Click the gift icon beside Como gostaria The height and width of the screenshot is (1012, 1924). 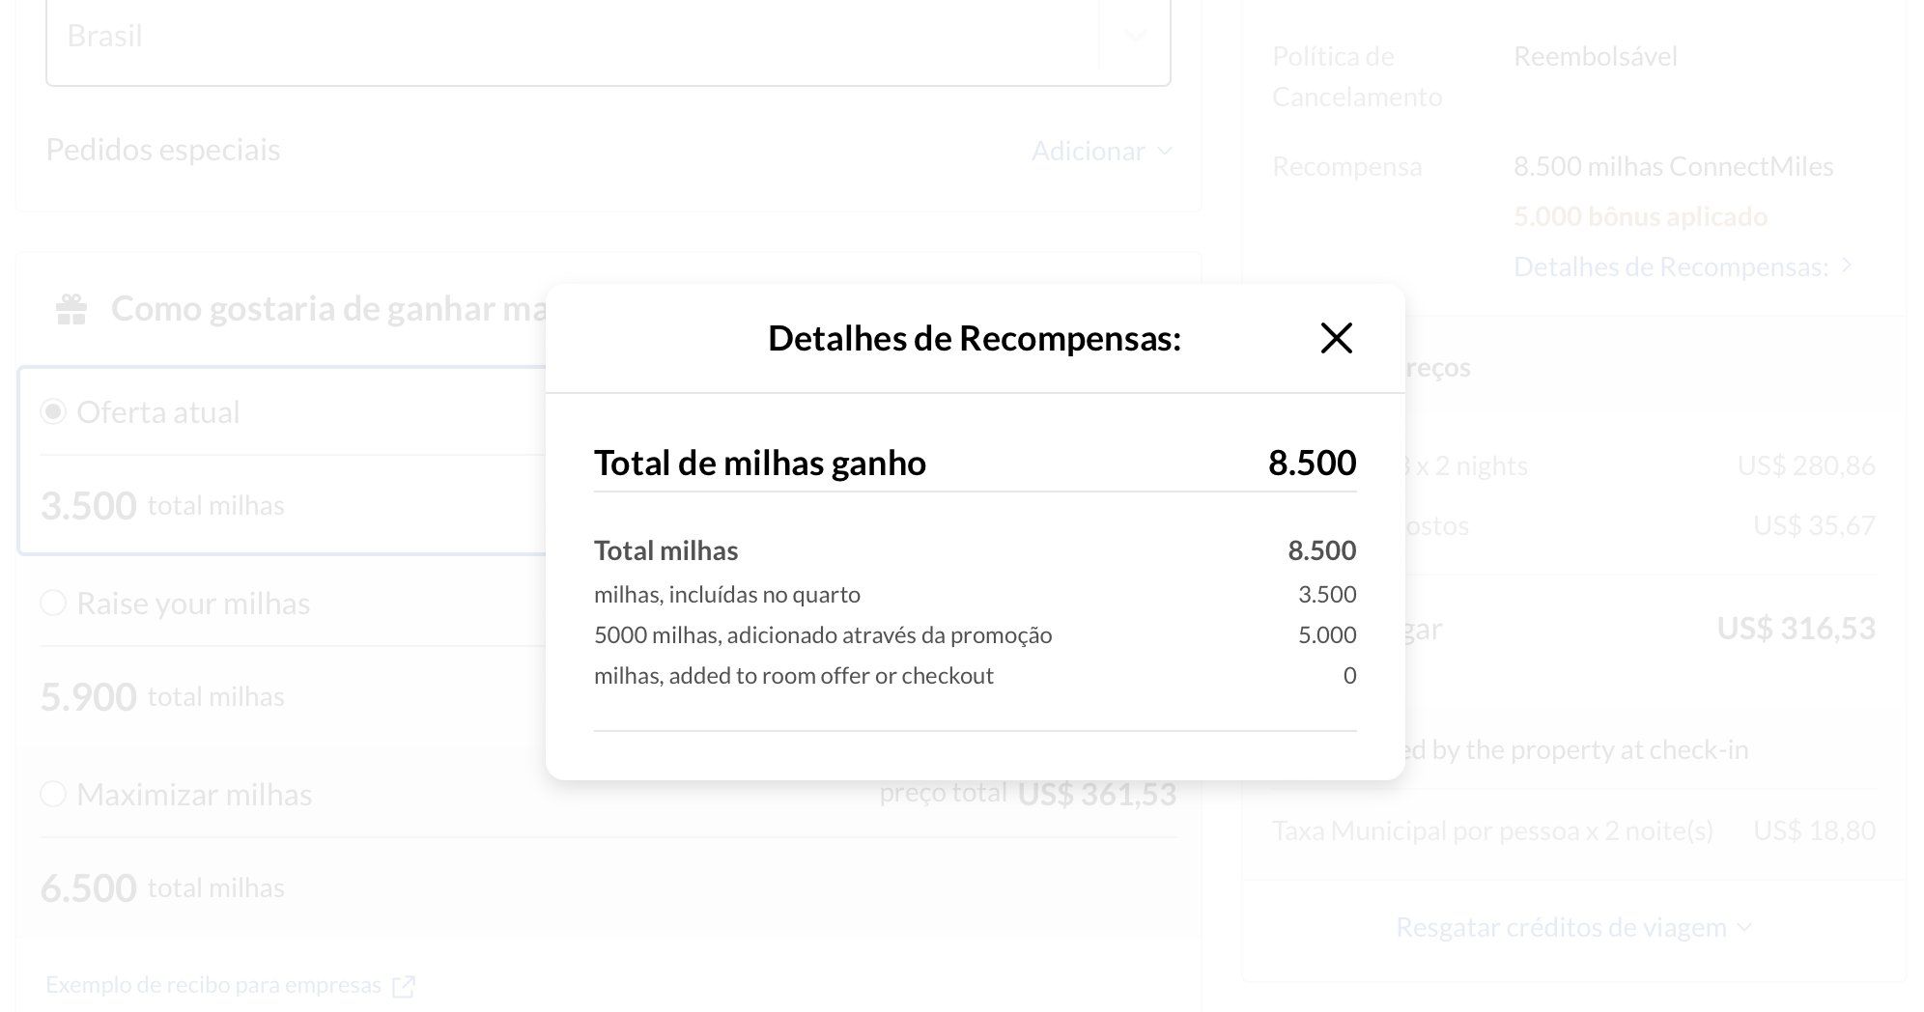pyautogui.click(x=71, y=310)
